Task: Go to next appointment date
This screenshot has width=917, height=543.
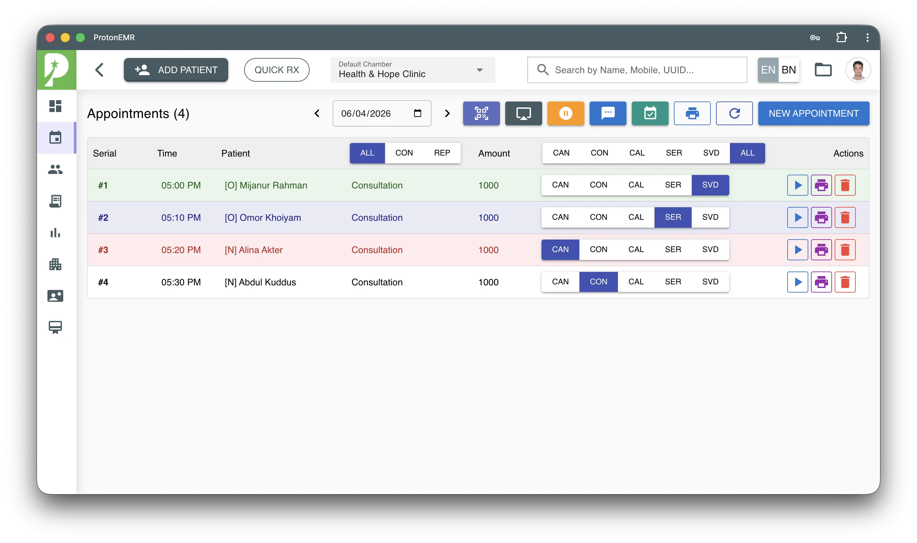Action: (447, 113)
